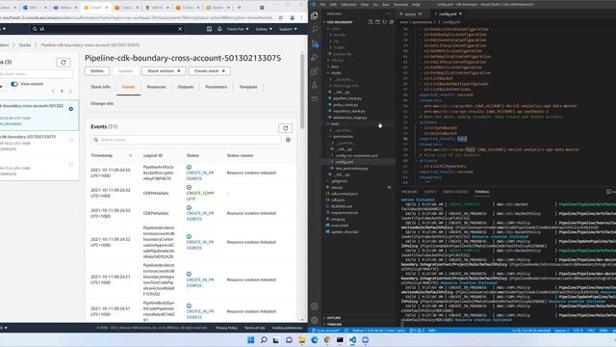Open the Testing flask icon in VS Code
The height and width of the screenshot is (347, 616).
(x=315, y=86)
